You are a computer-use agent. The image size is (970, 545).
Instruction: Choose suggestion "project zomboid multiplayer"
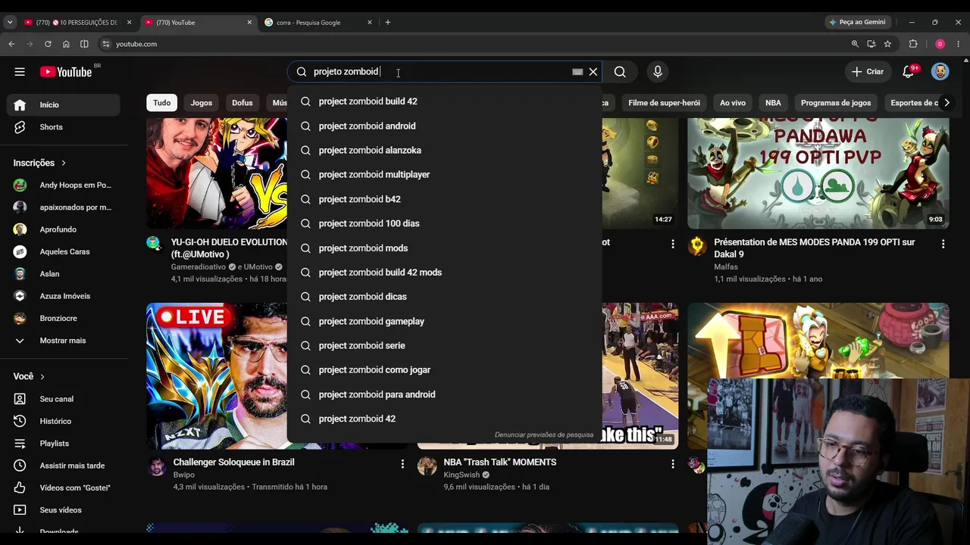click(x=444, y=175)
